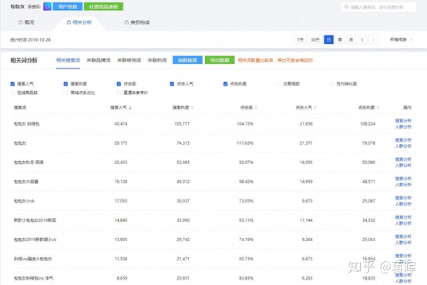Sort by 搜索人气 column arrow
This screenshot has height=285, width=427.
click(x=130, y=108)
